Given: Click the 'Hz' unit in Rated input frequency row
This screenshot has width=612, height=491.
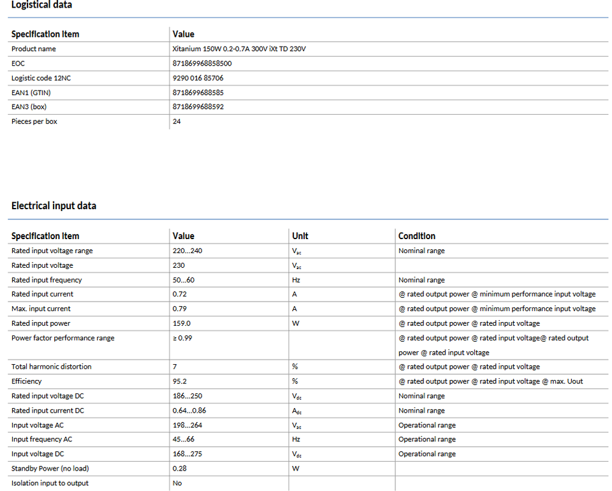Looking at the screenshot, I should point(296,280).
